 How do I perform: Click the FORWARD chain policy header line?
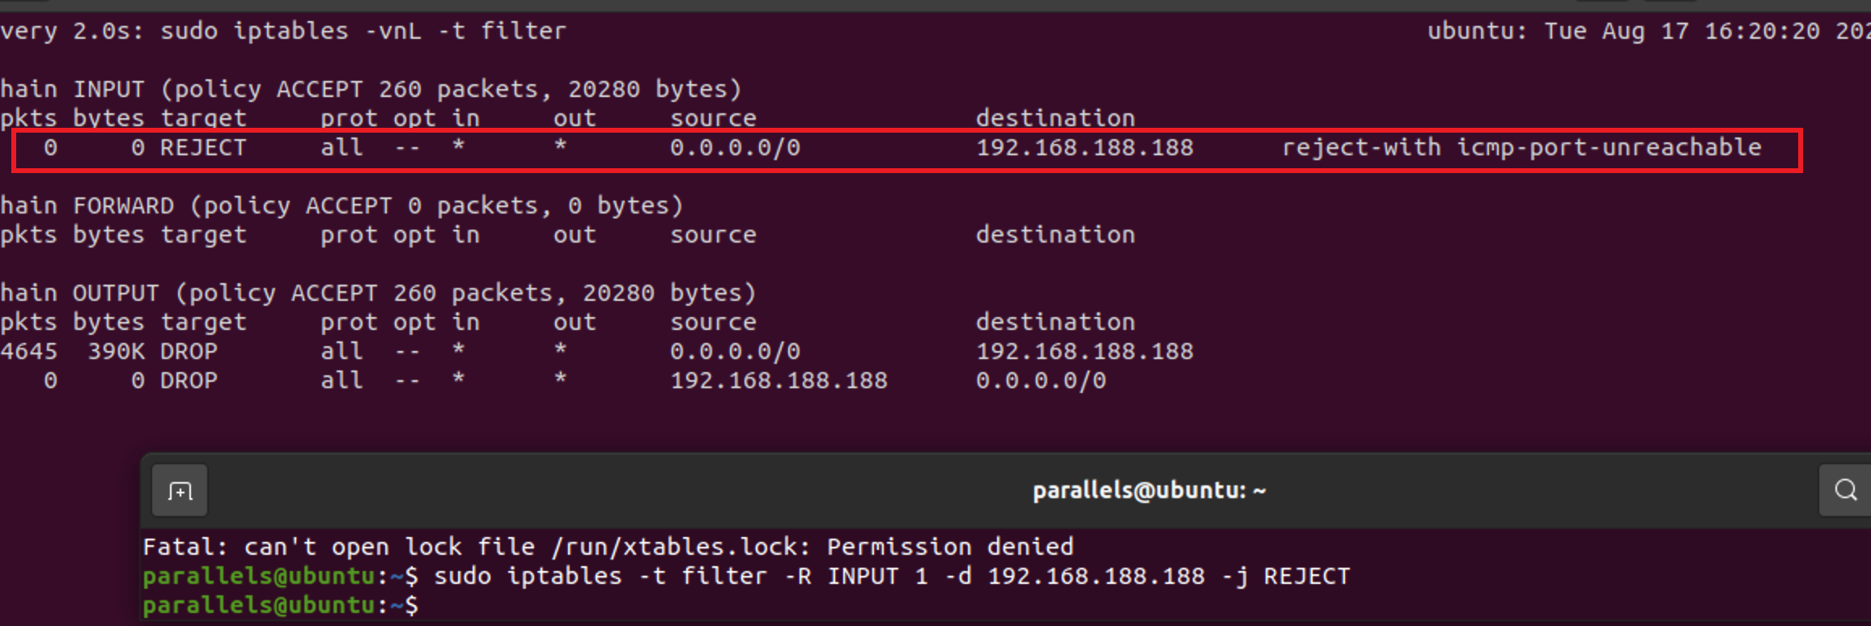point(342,205)
